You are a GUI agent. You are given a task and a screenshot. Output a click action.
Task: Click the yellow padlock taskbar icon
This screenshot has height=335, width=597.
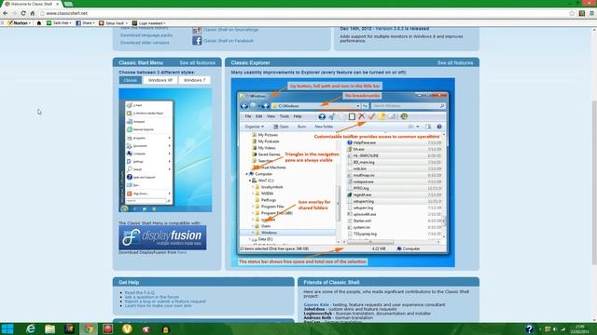coord(166,329)
